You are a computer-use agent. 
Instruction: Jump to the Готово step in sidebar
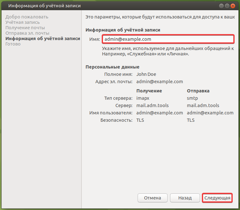(x=13, y=44)
